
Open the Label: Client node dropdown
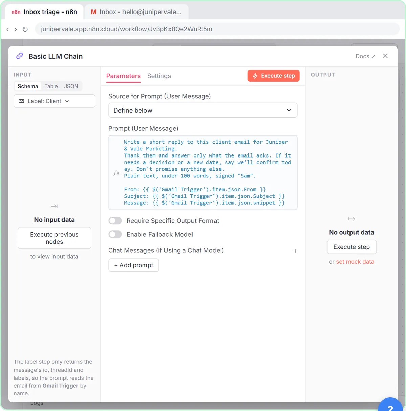point(54,101)
